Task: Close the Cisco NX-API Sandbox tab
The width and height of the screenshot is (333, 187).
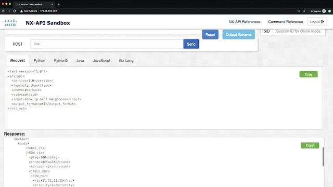Action: tap(52, 5)
